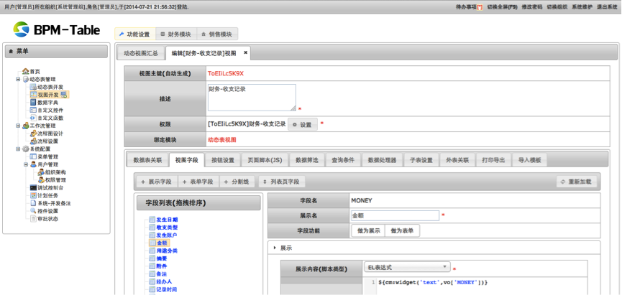Open the 导入模板 tab
This screenshot has width=622, height=295.
click(529, 160)
